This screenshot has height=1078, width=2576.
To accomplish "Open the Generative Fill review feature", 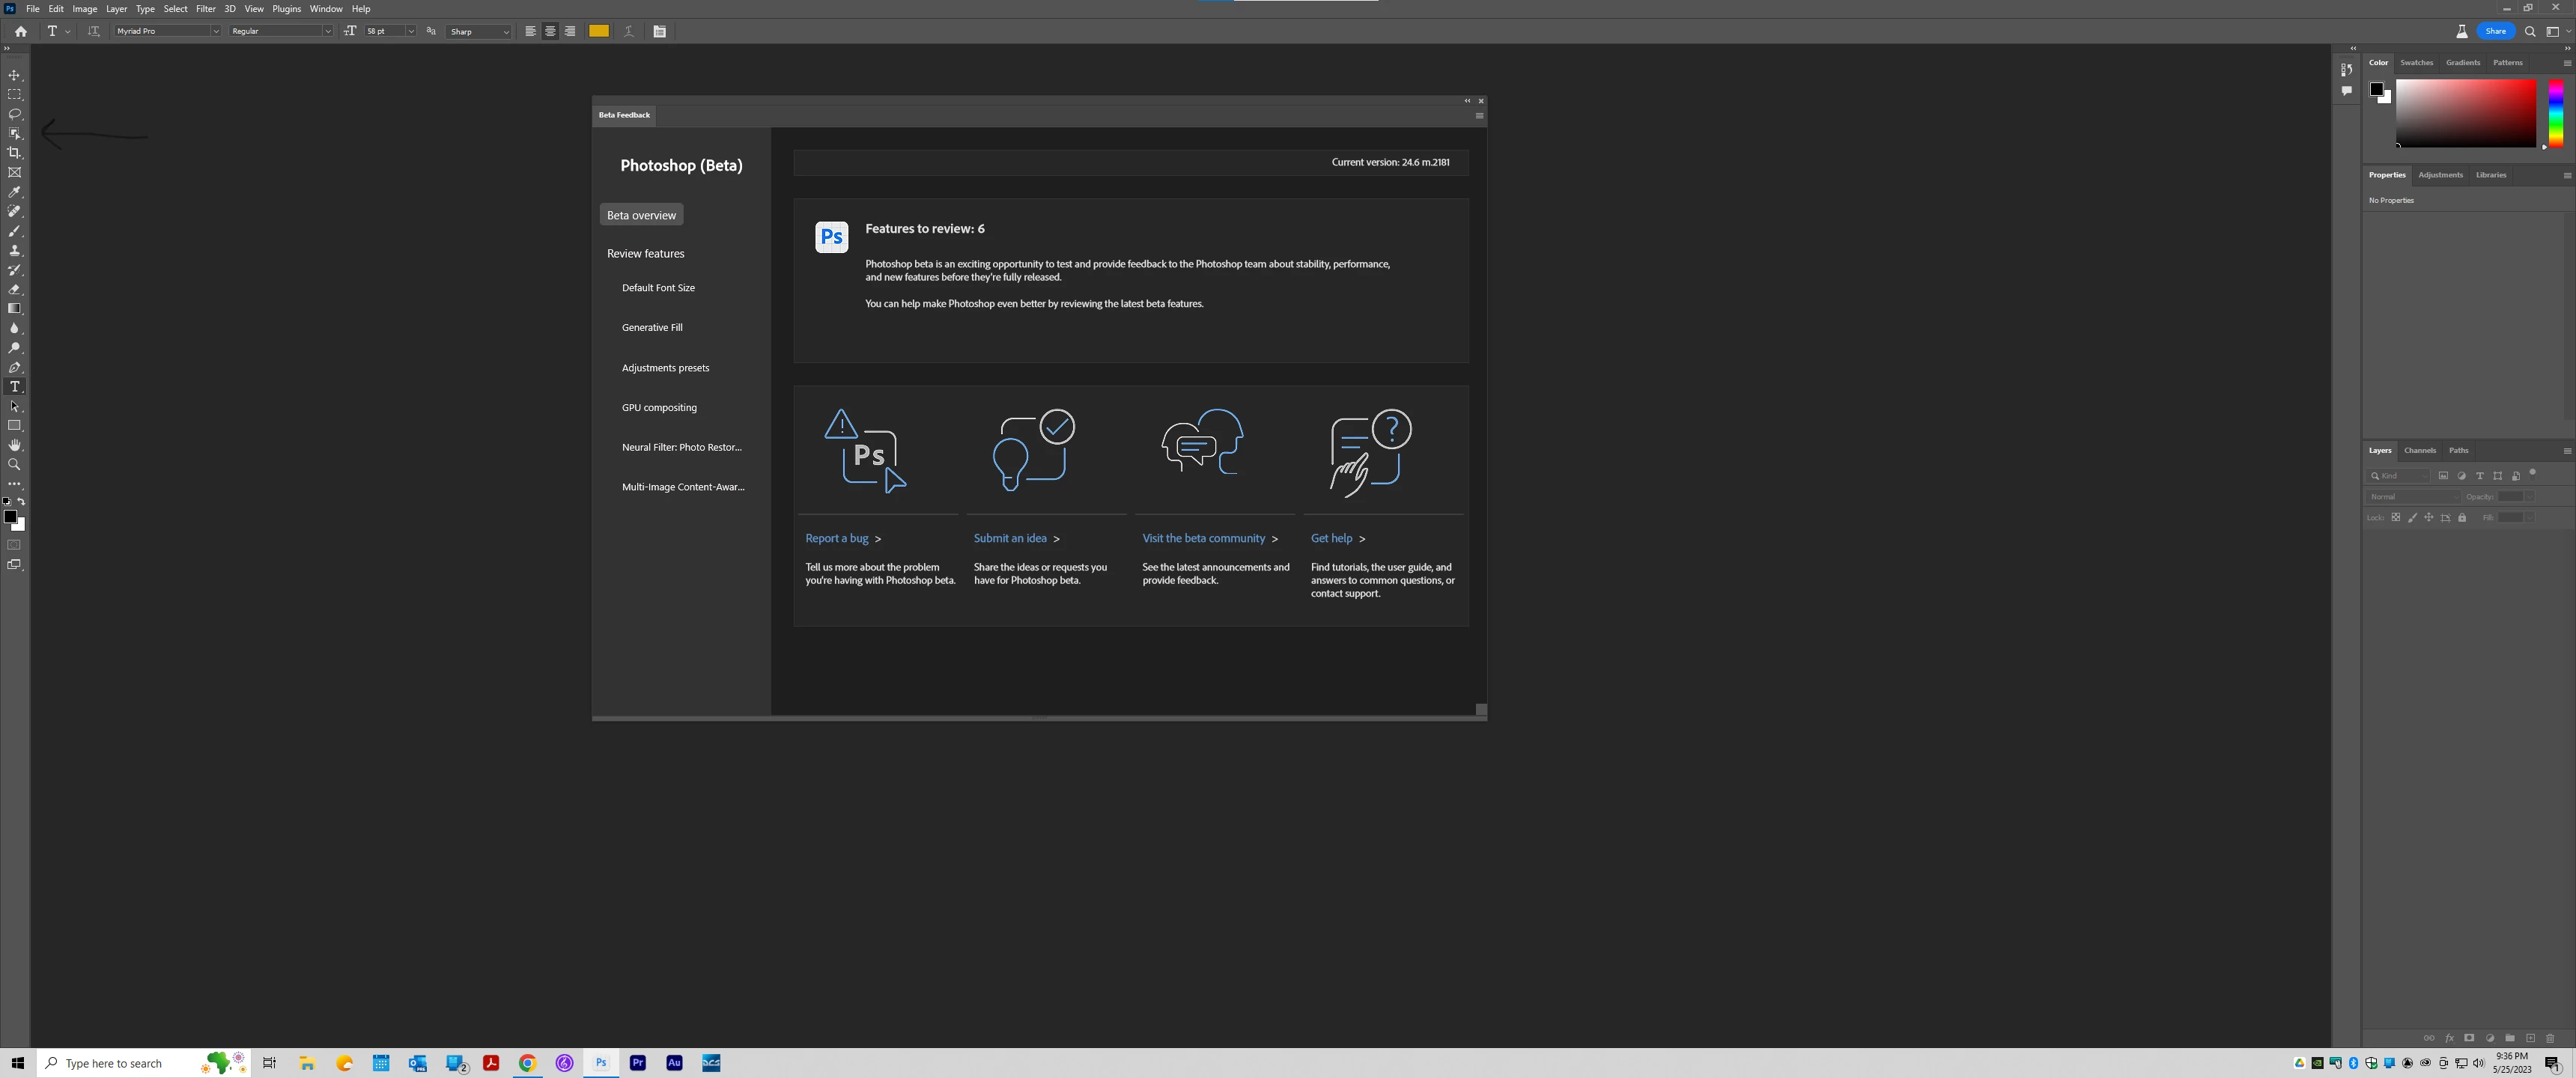I will click(652, 328).
